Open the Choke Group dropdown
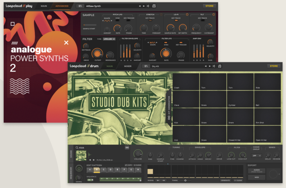 coord(257,155)
